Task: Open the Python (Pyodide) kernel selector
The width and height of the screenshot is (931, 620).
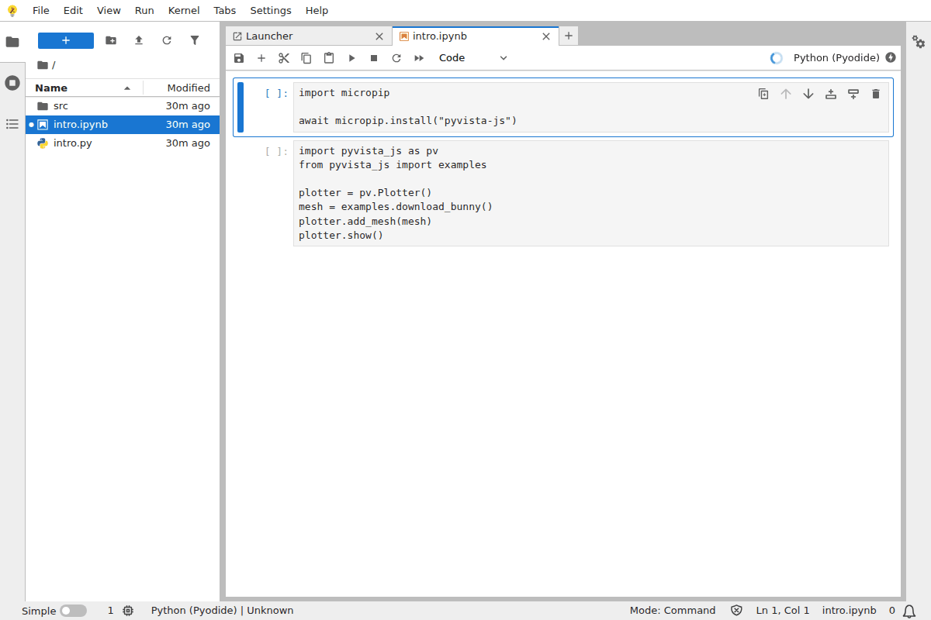Action: [836, 58]
